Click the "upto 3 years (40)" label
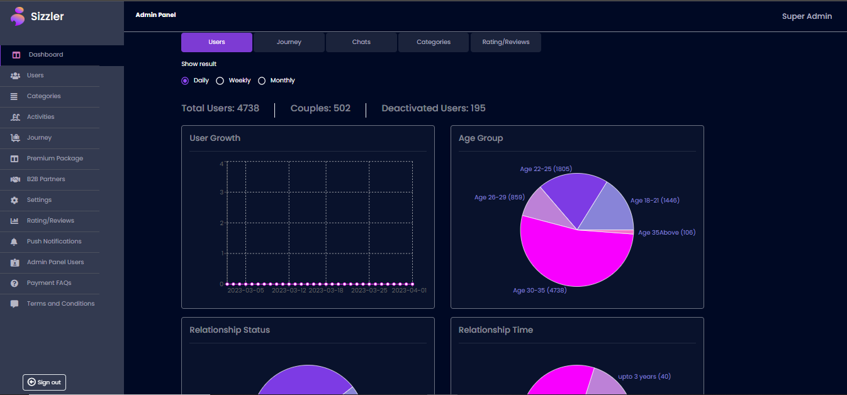Screen dimensions: 847x395 (644, 377)
